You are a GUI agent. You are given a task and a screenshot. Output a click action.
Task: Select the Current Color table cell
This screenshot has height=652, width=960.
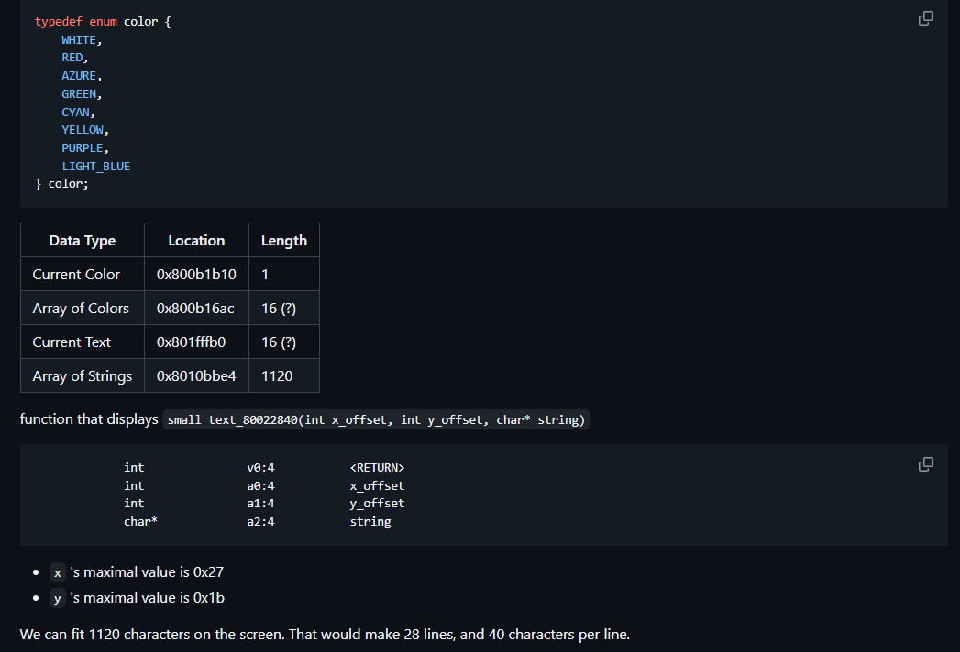[77, 275]
